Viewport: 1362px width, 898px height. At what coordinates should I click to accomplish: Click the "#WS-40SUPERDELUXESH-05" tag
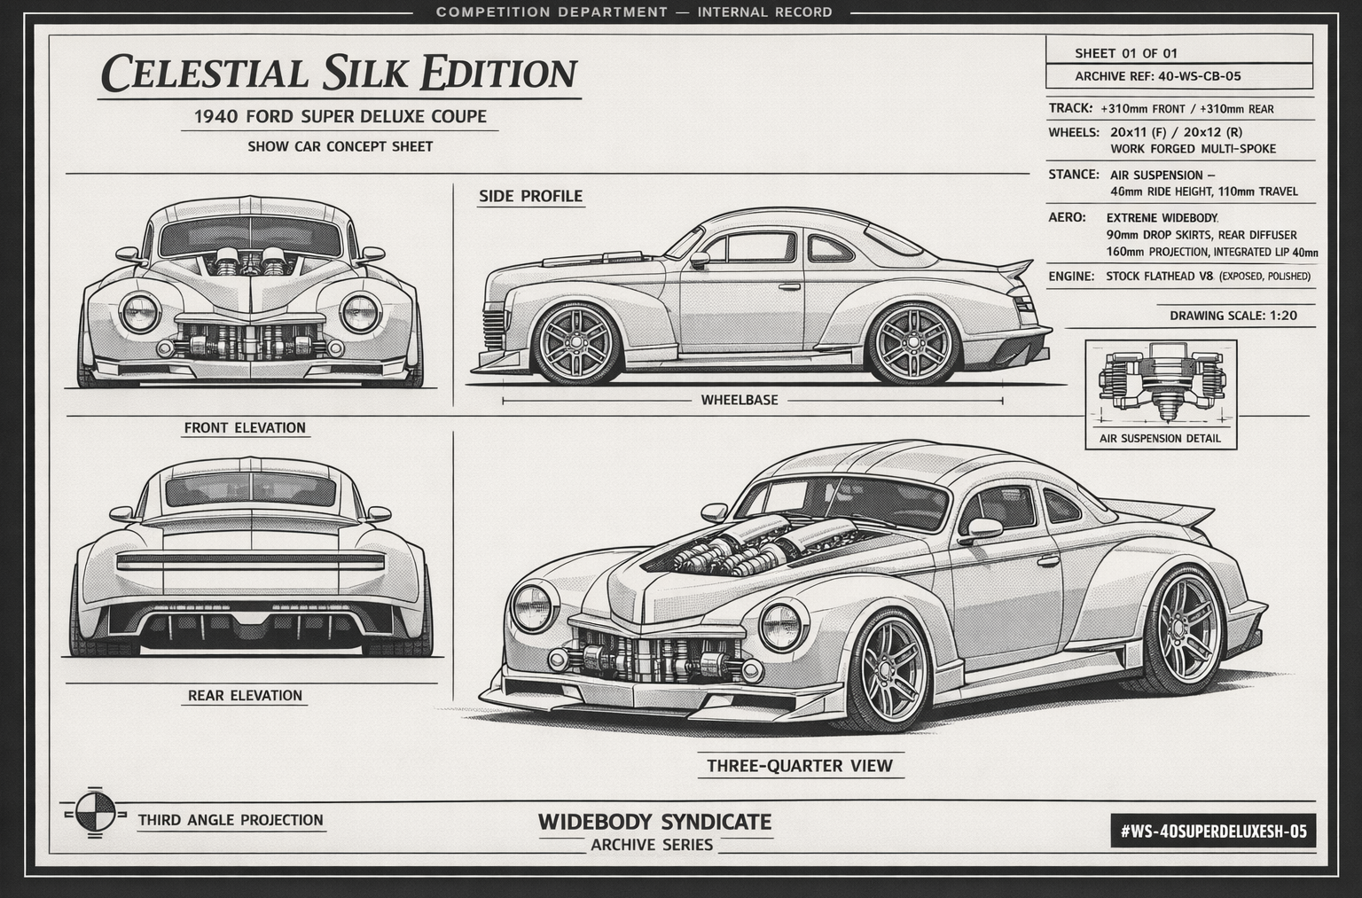1213,832
